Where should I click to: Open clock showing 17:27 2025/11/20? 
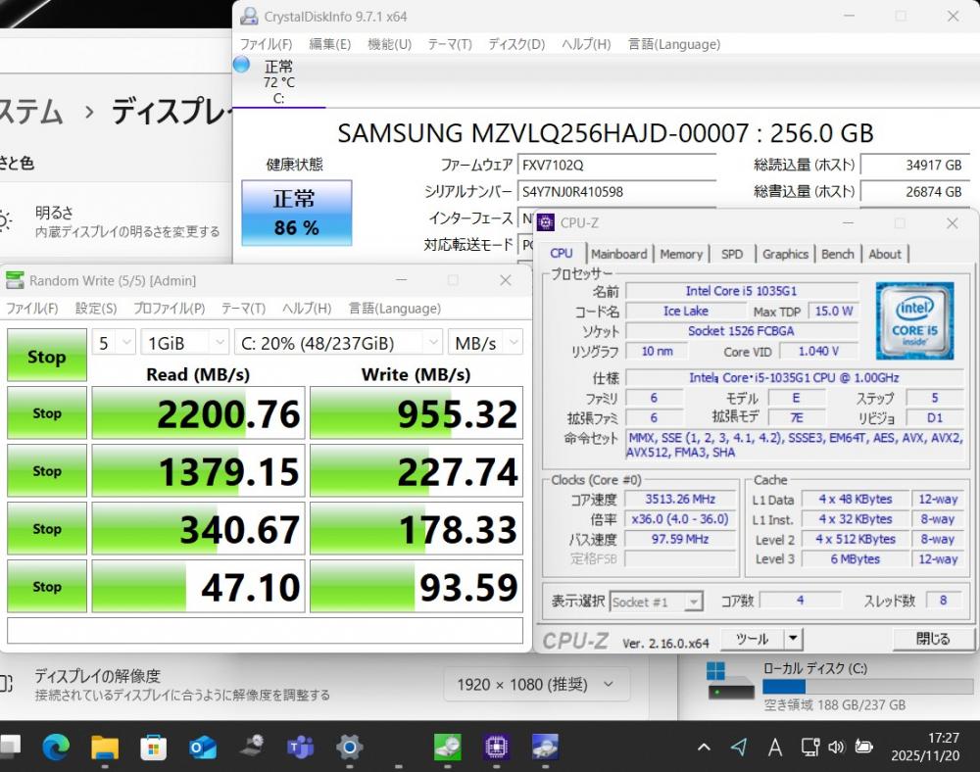click(x=925, y=747)
